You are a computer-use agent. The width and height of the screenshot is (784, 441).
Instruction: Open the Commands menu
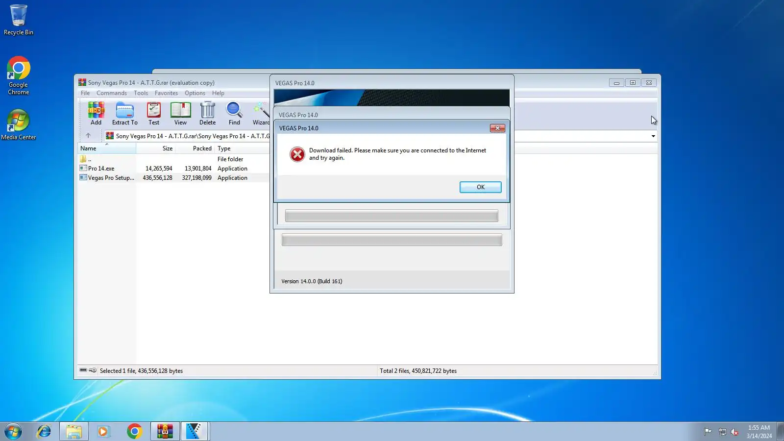pos(112,93)
